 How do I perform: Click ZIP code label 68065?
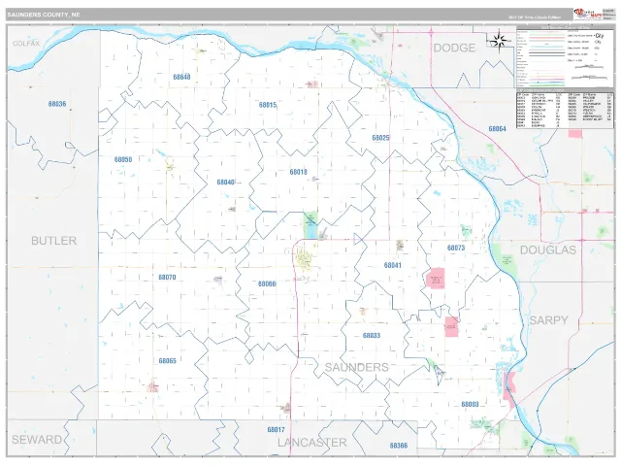tap(168, 361)
